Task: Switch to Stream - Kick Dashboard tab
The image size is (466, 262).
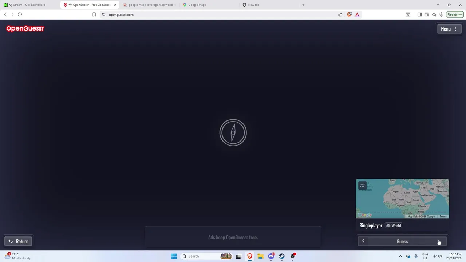Action: click(29, 5)
